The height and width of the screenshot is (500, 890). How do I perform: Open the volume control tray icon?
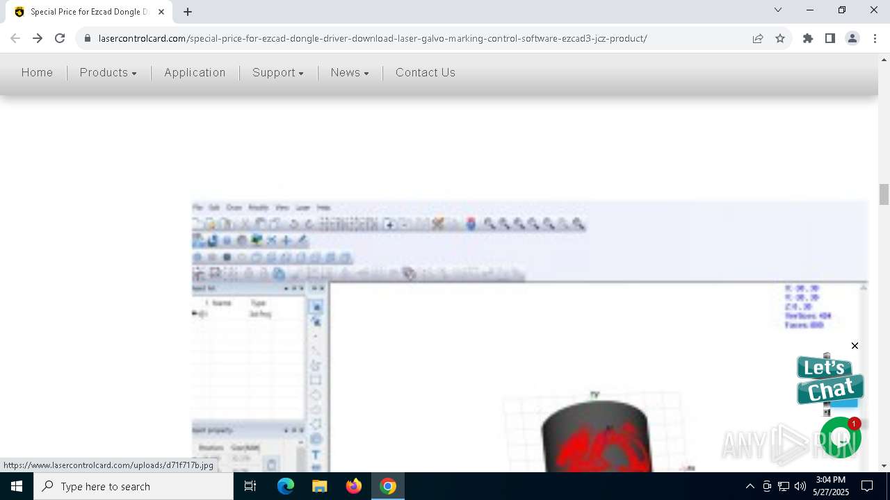800,486
